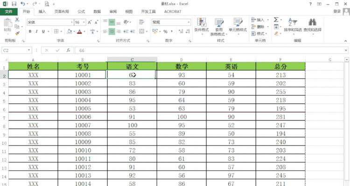Click the Wrap Text icon
350x186 pixels.
coord(141,22)
